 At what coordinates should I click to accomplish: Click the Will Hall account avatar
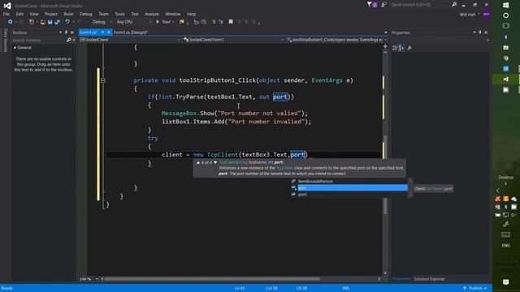[x=486, y=15]
